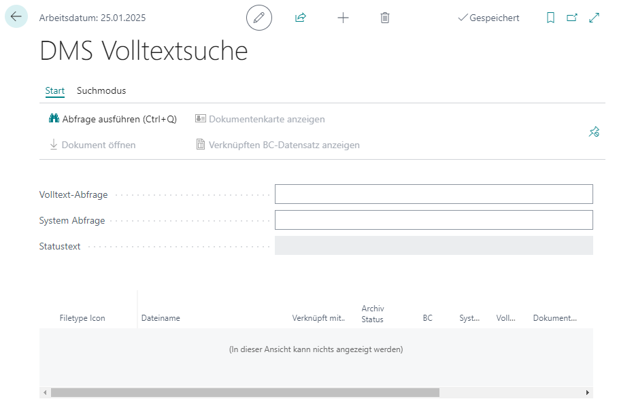Click the Verknüpft mit column header
The image size is (634, 416).
pos(318,318)
